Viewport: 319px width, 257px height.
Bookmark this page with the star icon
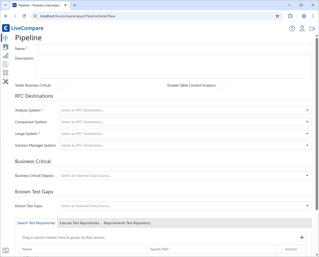277,16
